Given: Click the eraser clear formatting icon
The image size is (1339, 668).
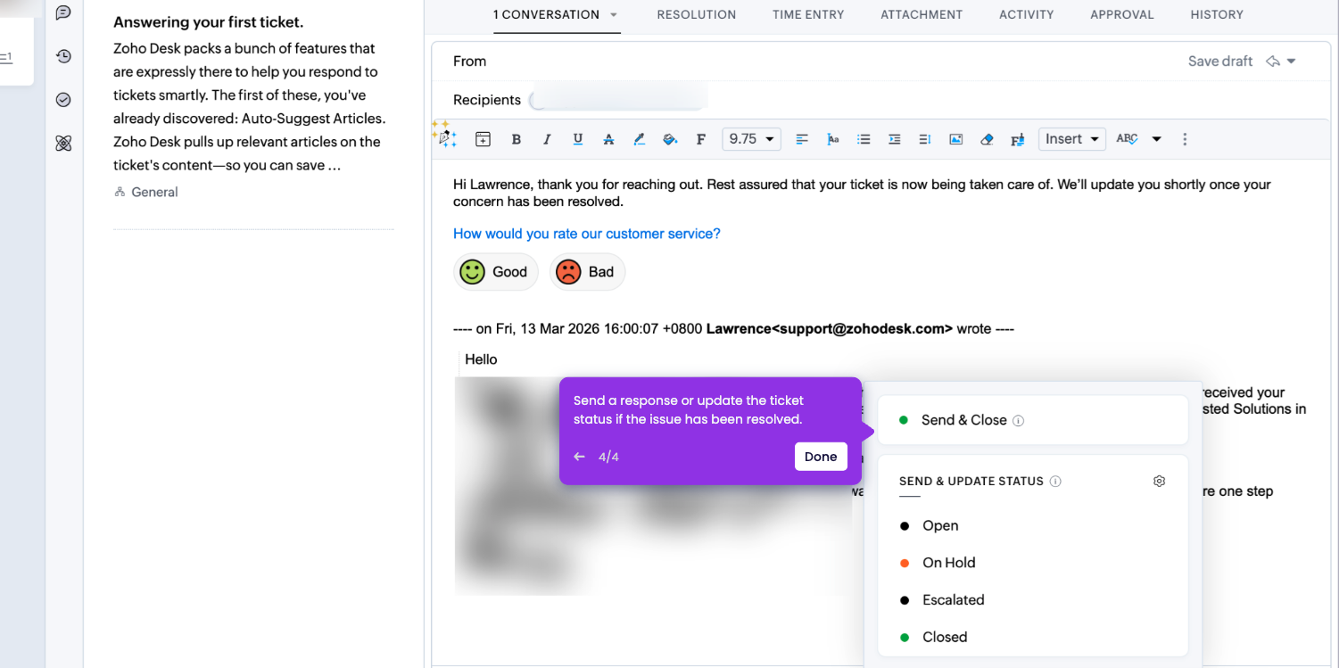Looking at the screenshot, I should coord(987,139).
